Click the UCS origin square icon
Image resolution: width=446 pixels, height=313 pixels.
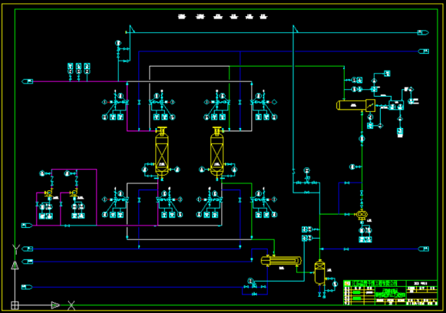[x=15, y=305]
